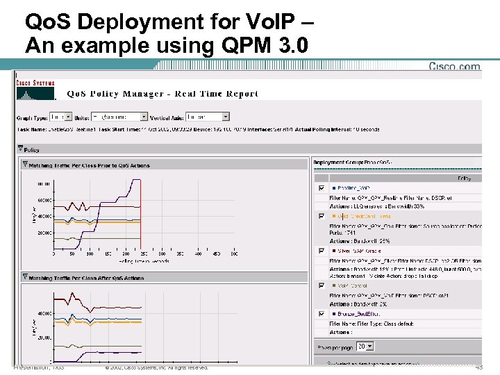Collapse Matching Traffic Prior to QoS Actions
Viewport: 500px width, 375px height.
(25, 165)
